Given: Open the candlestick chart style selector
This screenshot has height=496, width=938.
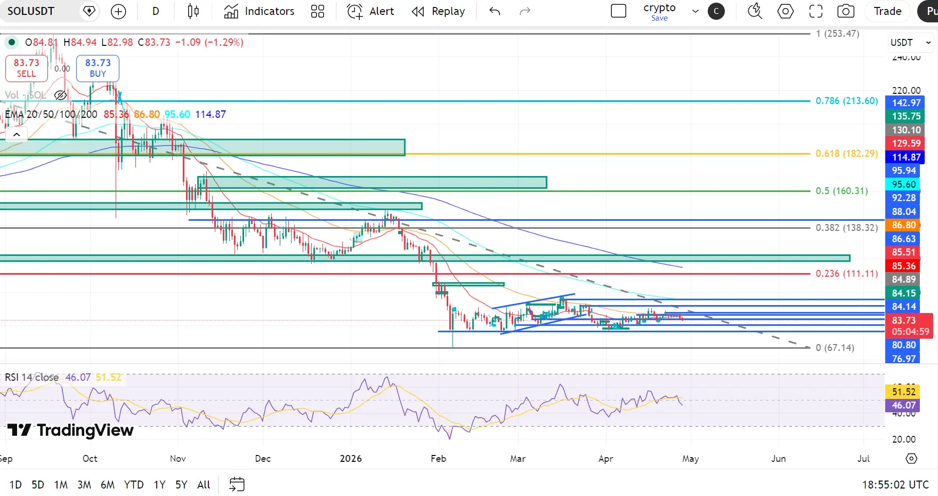Looking at the screenshot, I should tap(193, 11).
